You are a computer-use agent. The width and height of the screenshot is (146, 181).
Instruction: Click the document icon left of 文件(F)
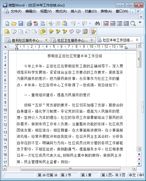6,11
